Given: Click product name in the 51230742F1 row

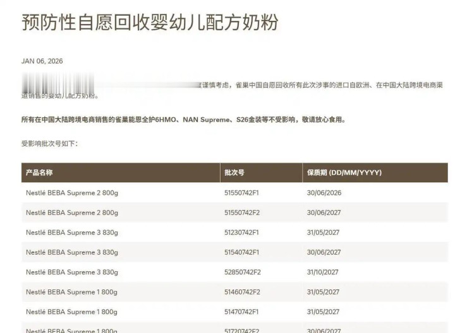Looking at the screenshot, I should coord(72,233).
